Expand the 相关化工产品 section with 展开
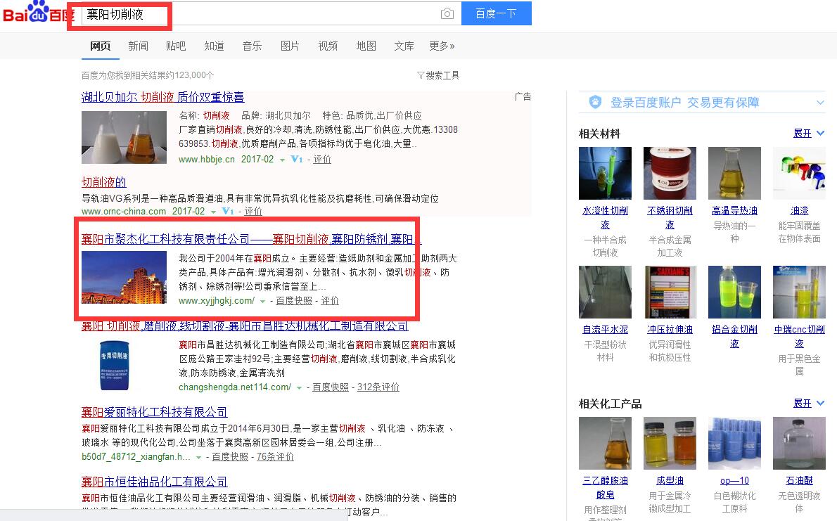This screenshot has height=521, width=837. 809,403
